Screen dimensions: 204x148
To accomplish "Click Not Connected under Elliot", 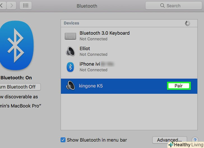I will click(93, 55).
